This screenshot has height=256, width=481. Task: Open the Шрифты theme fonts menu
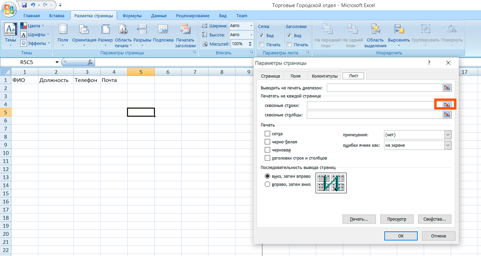pos(35,34)
